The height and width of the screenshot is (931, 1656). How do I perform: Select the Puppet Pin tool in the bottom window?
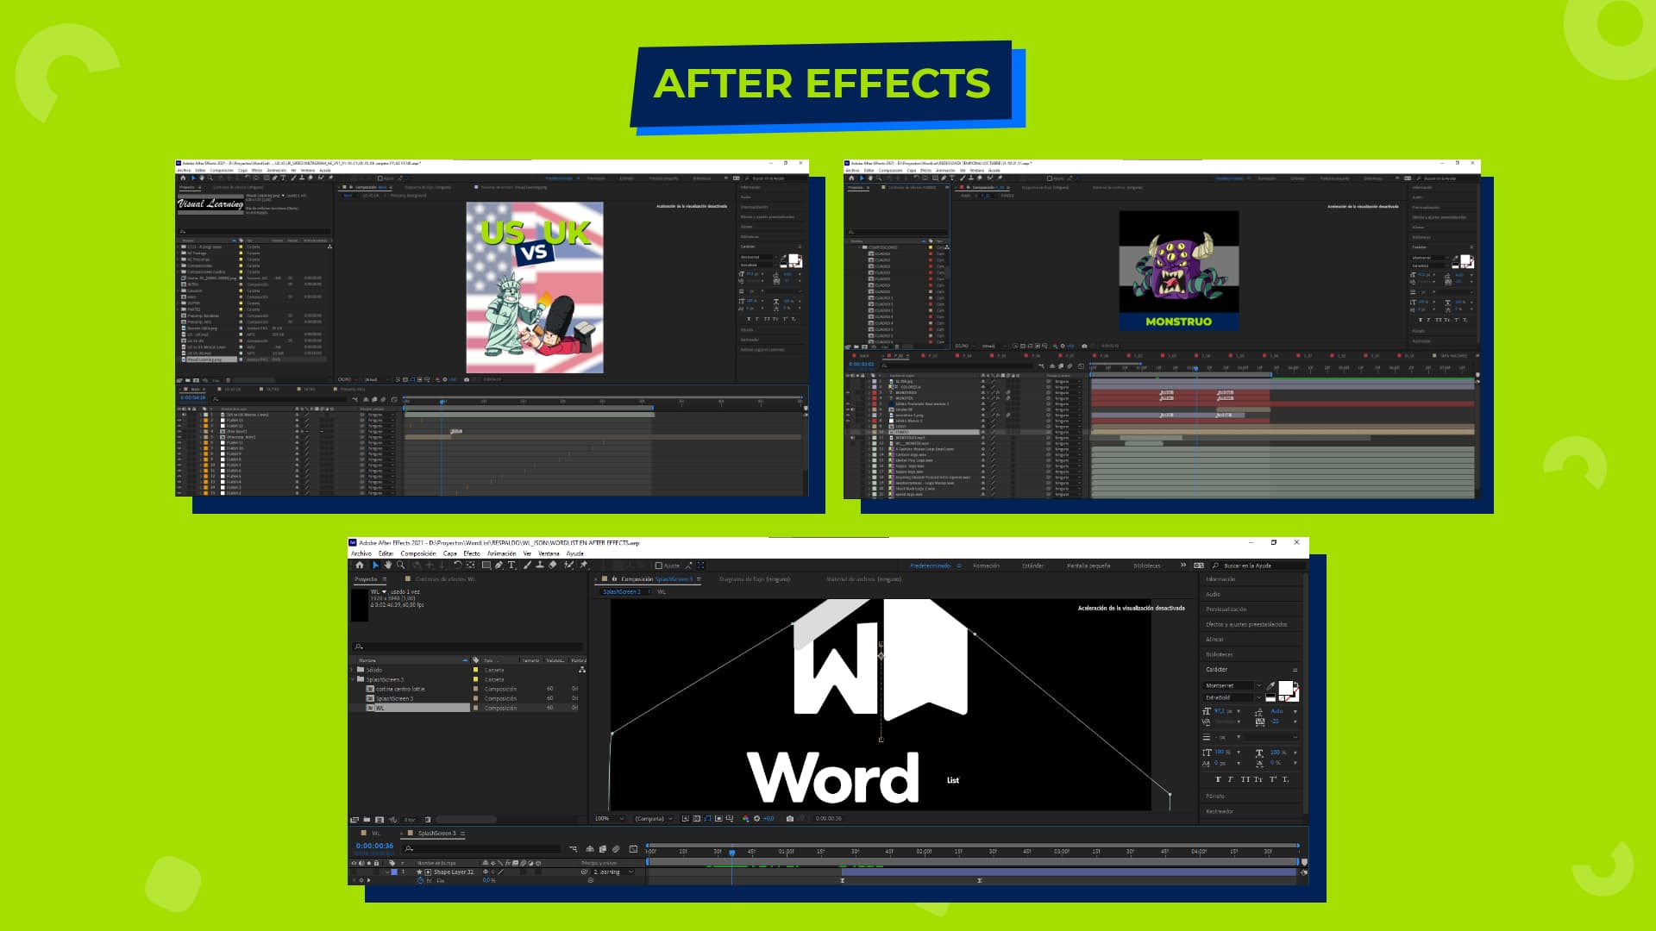tap(584, 565)
